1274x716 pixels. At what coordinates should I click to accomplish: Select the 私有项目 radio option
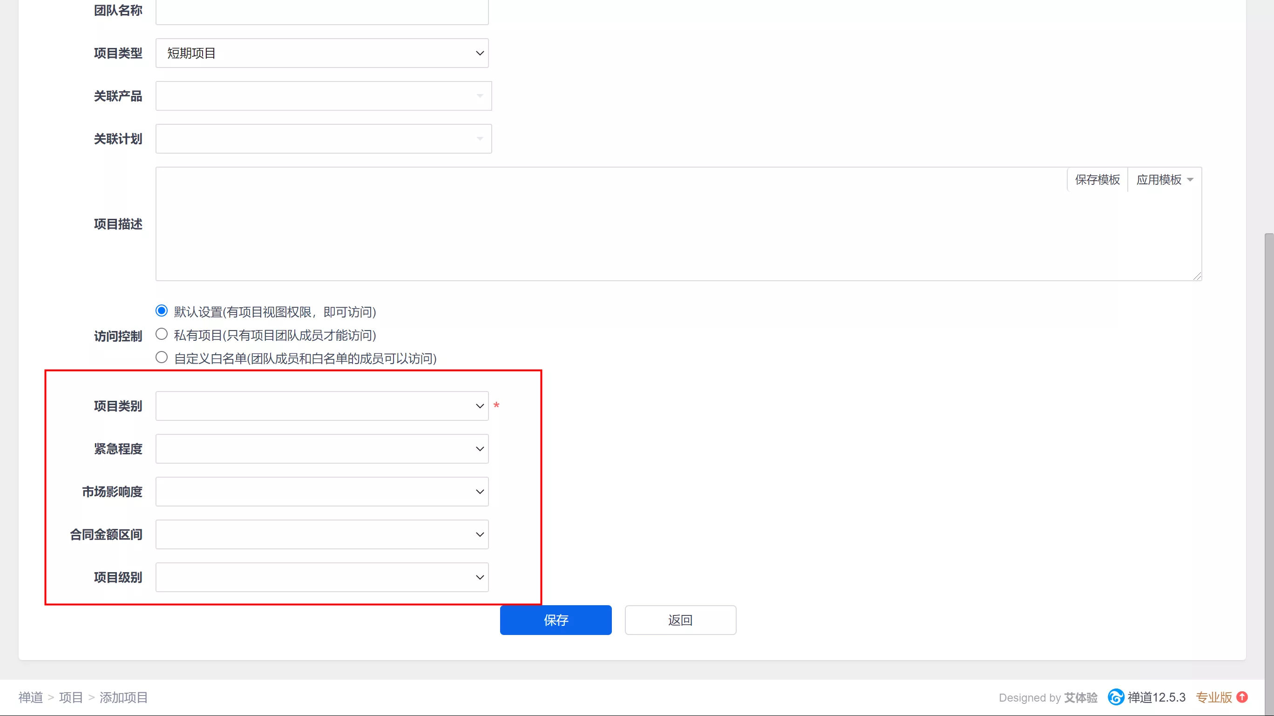point(161,334)
